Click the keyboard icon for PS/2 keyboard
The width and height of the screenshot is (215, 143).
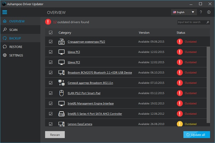61,42
